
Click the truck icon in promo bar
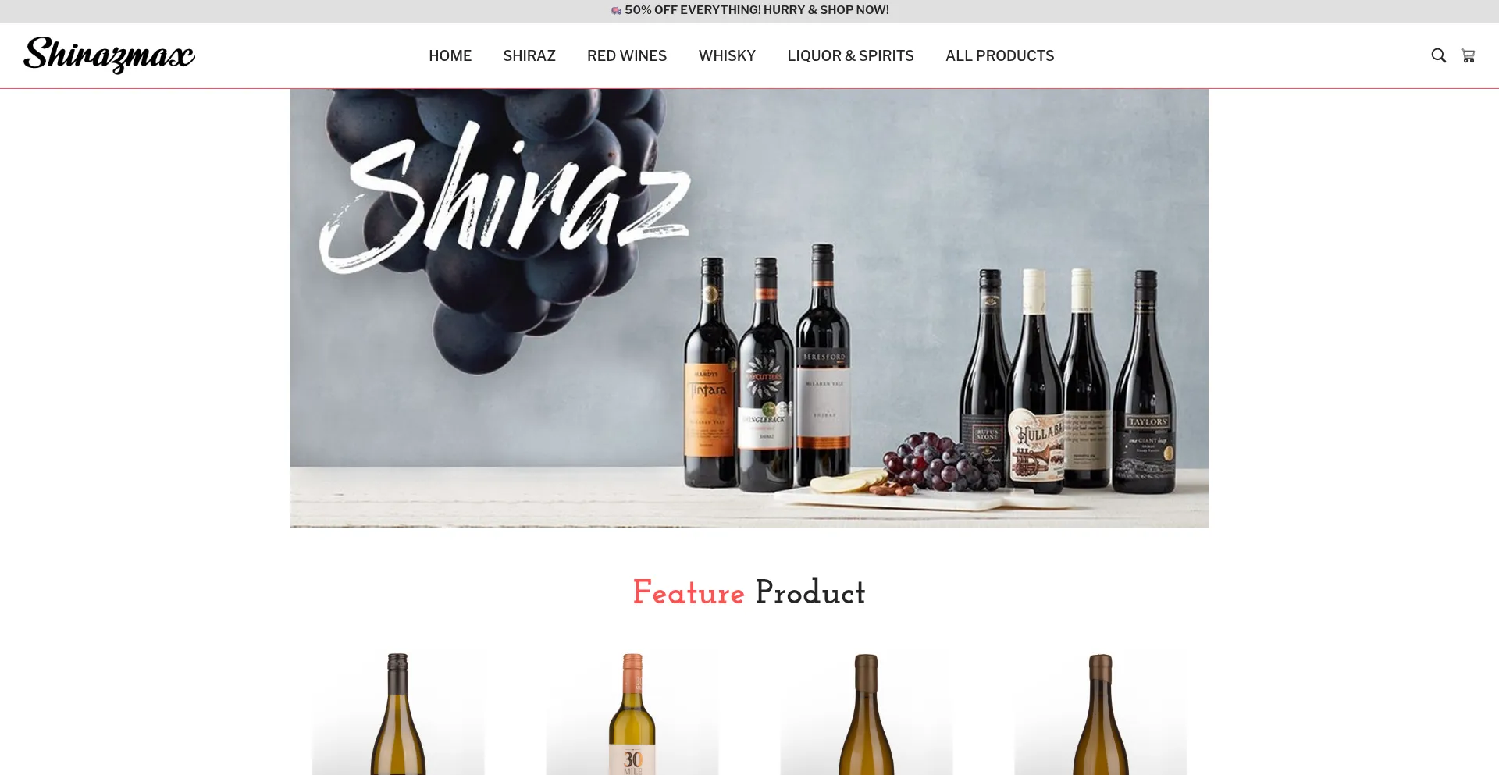coord(616,10)
